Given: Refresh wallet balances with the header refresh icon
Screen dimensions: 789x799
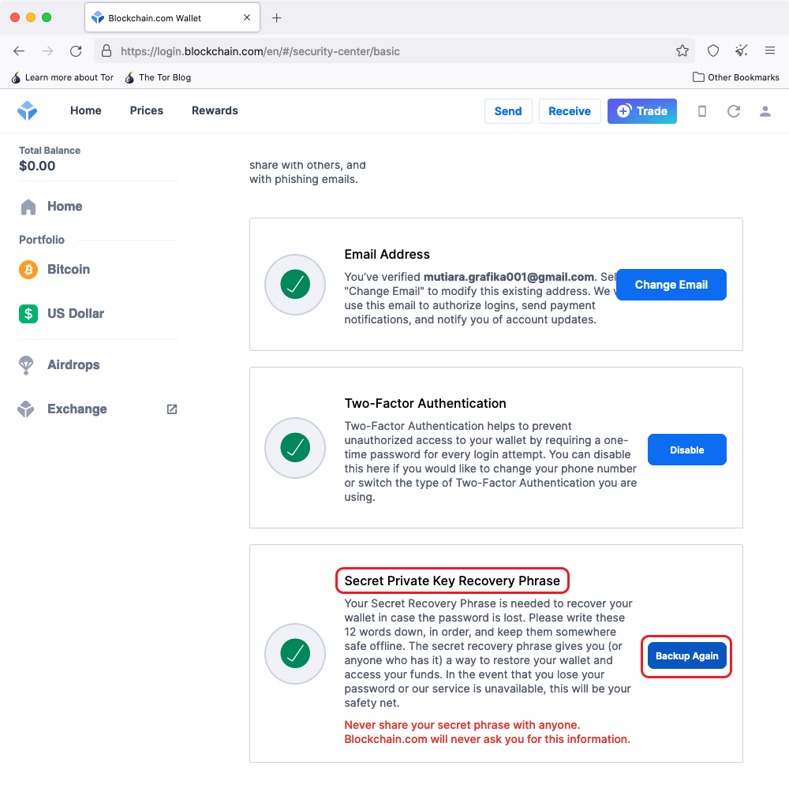Looking at the screenshot, I should coord(734,111).
